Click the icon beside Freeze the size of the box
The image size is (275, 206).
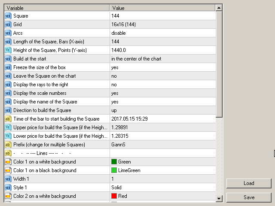pyautogui.click(x=8, y=67)
